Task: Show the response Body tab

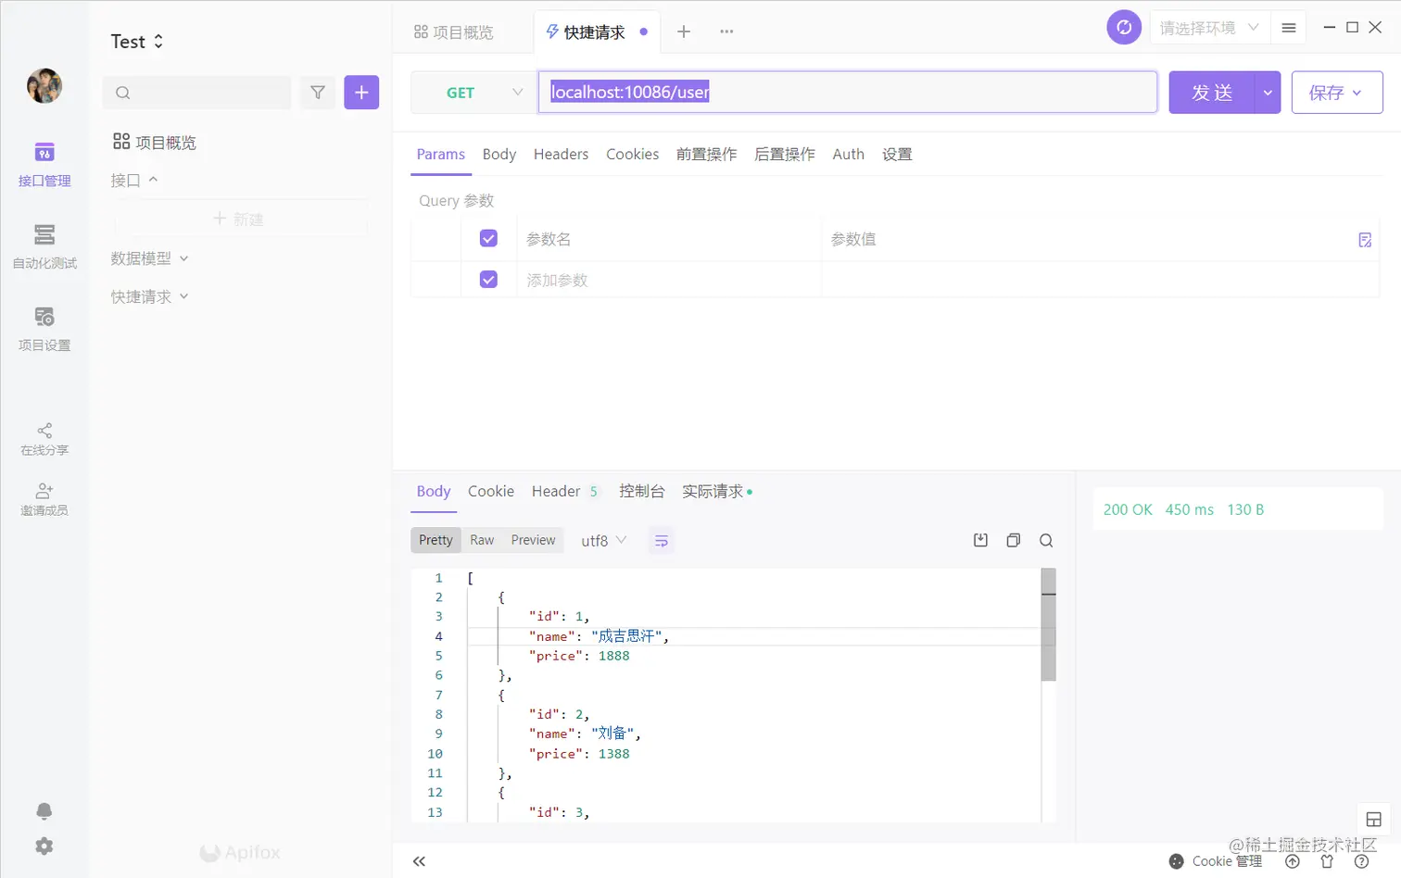Action: [434, 491]
